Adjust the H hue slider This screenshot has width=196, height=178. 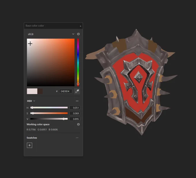[49, 108]
